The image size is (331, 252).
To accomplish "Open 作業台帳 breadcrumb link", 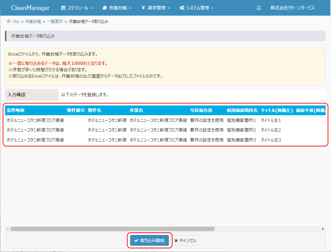I will click(33, 22).
